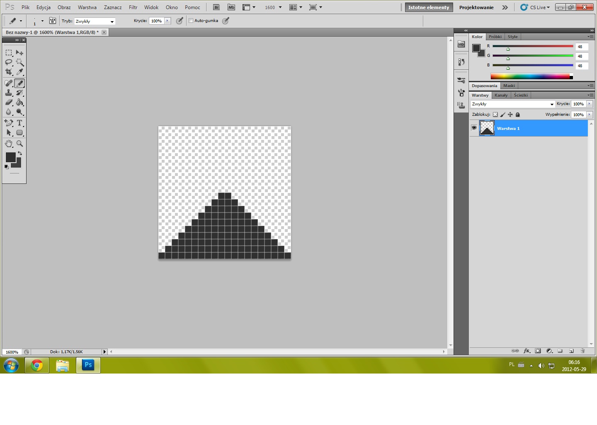The width and height of the screenshot is (597, 425).
Task: Select the Magic Wand tool
Action: coord(19,62)
